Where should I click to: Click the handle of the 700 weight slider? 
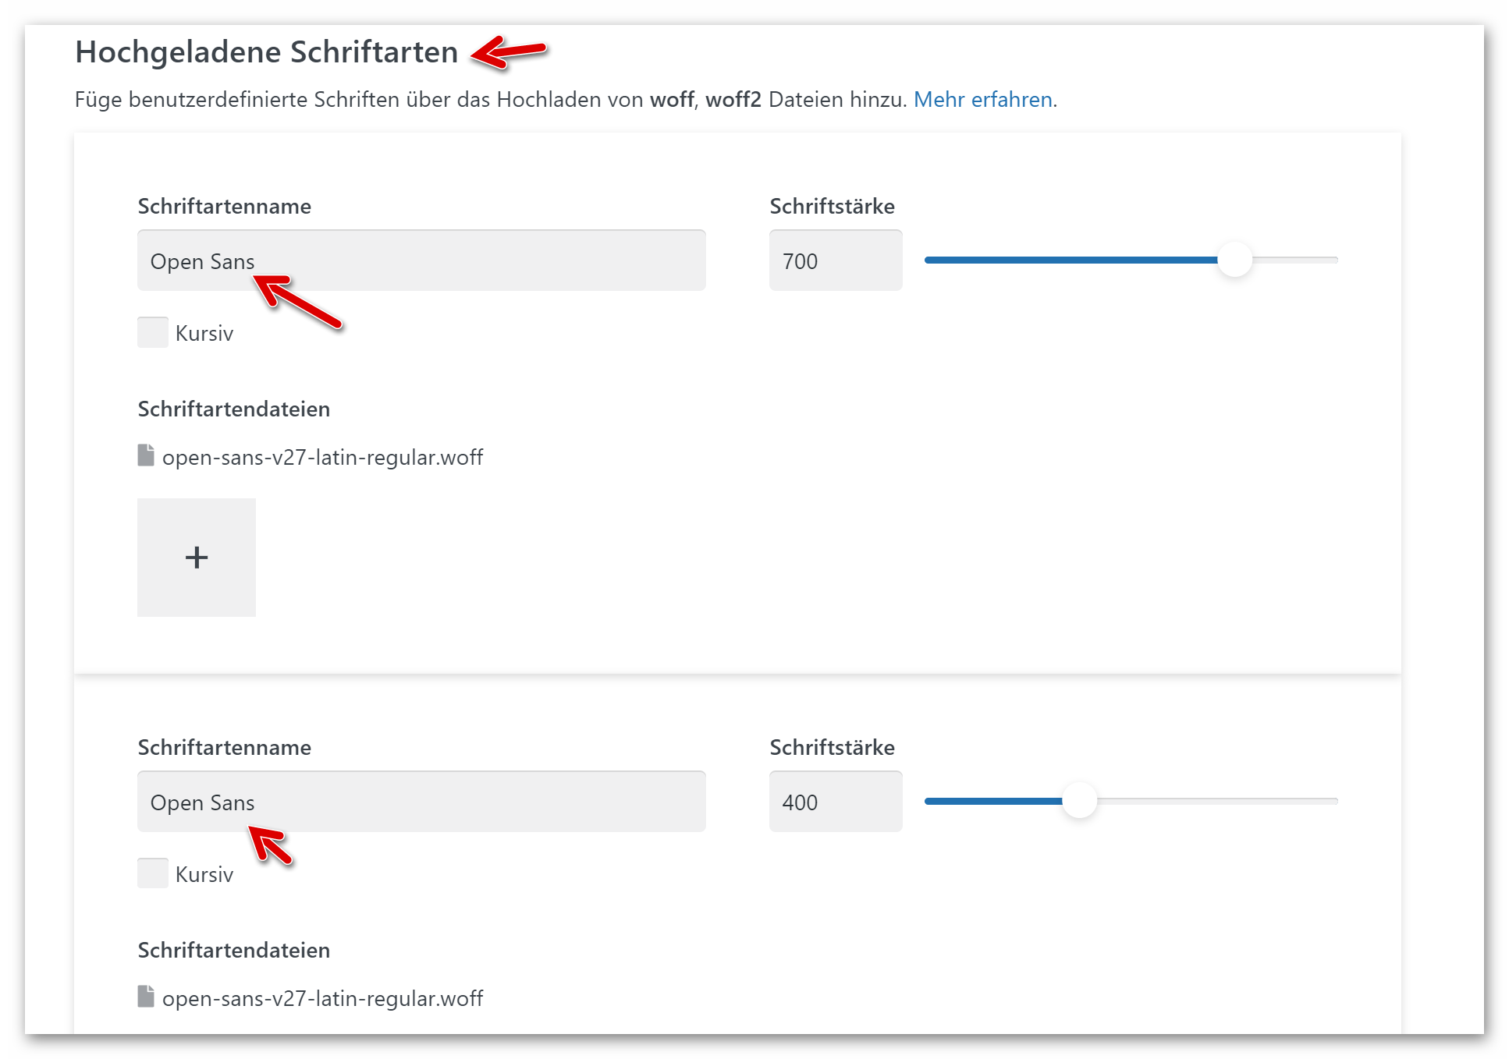pyautogui.click(x=1234, y=260)
